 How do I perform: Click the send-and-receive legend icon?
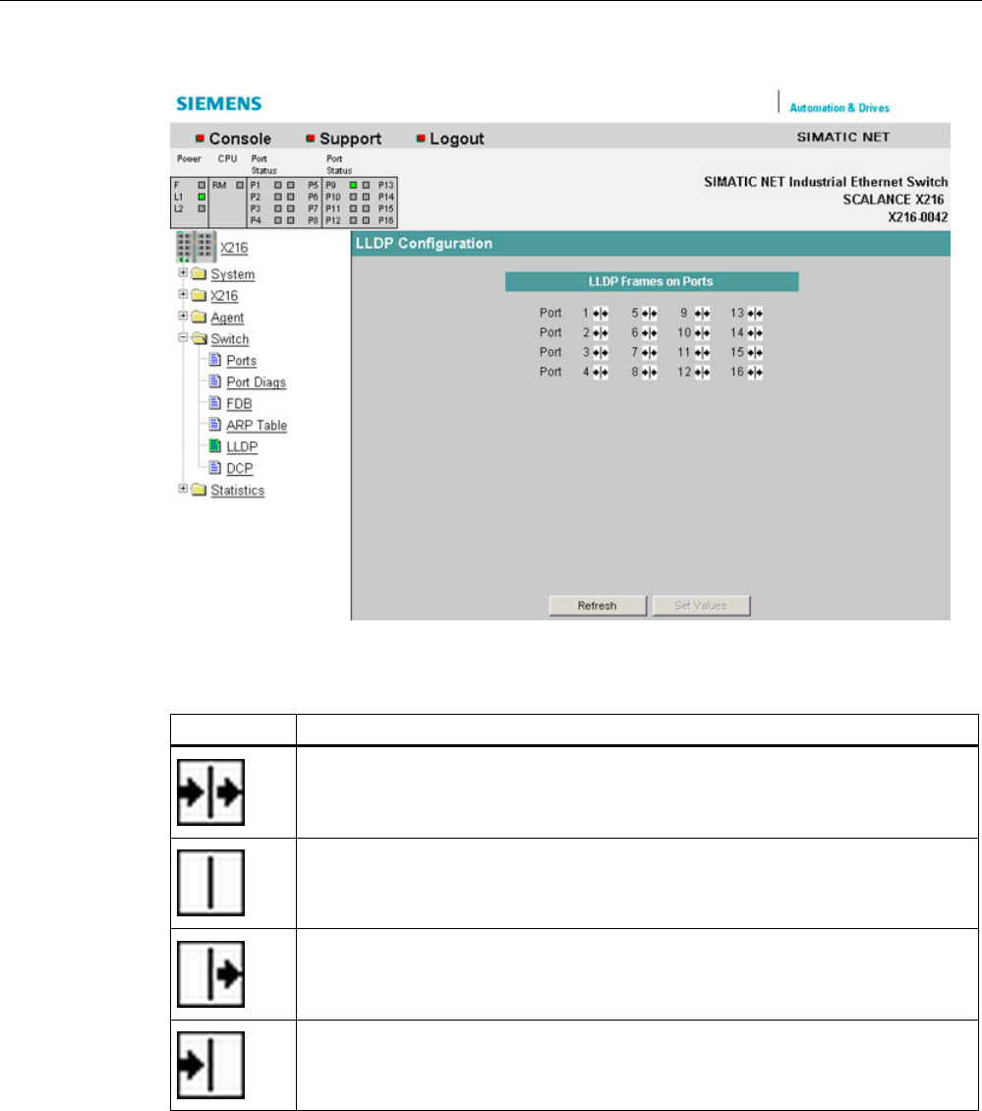211,792
